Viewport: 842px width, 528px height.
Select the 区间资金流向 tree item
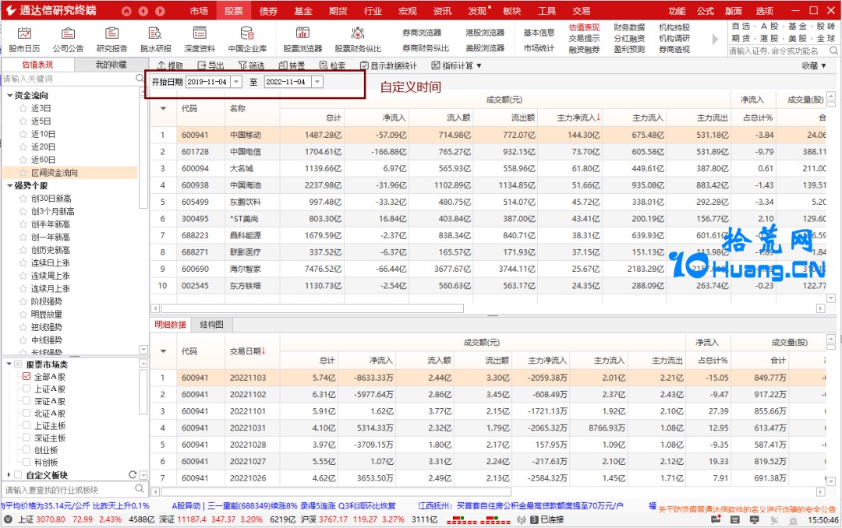click(70, 173)
